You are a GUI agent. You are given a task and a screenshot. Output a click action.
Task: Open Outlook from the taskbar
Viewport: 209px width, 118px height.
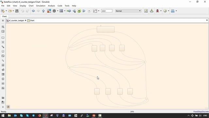coord(15,115)
